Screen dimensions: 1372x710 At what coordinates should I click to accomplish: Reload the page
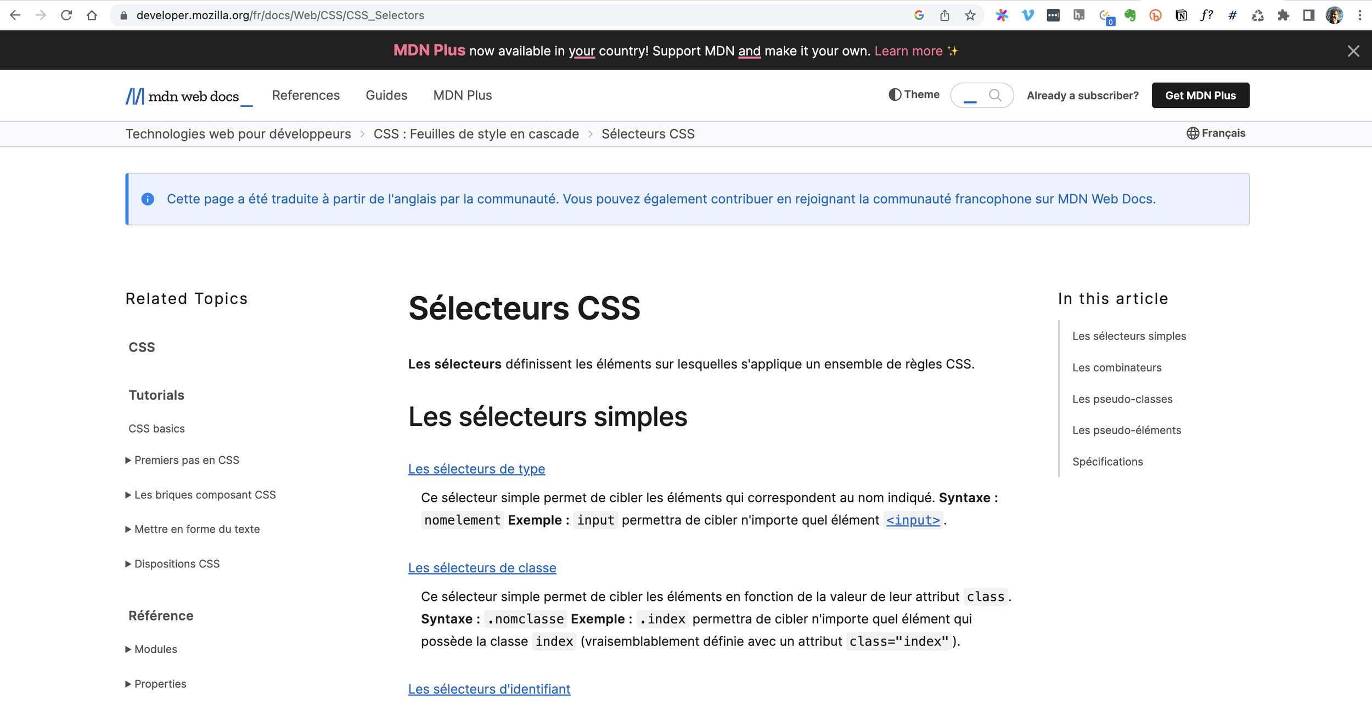66,15
